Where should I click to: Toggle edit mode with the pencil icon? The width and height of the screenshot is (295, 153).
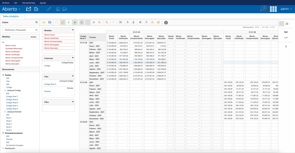tap(63, 22)
